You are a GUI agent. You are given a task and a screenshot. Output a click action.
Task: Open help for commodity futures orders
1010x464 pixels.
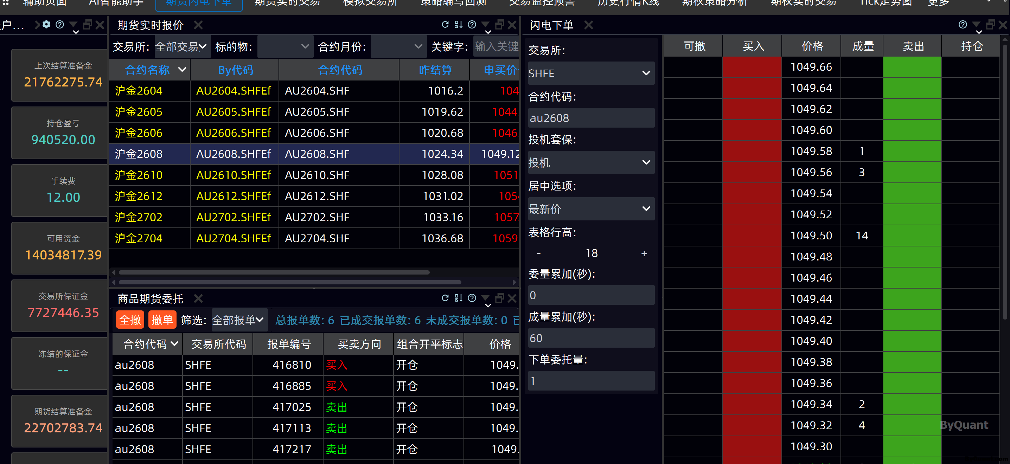(472, 298)
